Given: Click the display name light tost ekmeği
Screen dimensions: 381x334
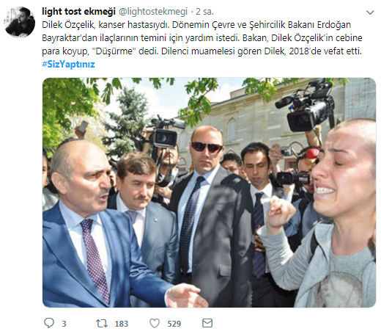Looking at the screenshot, I should coord(78,12).
